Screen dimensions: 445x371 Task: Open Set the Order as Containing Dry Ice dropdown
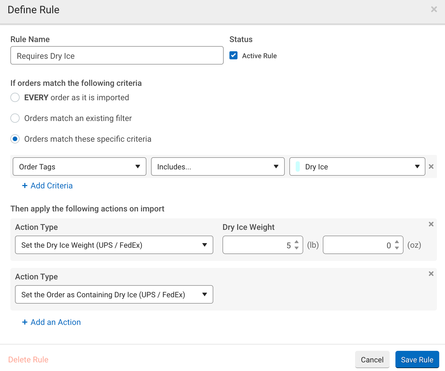click(x=114, y=294)
